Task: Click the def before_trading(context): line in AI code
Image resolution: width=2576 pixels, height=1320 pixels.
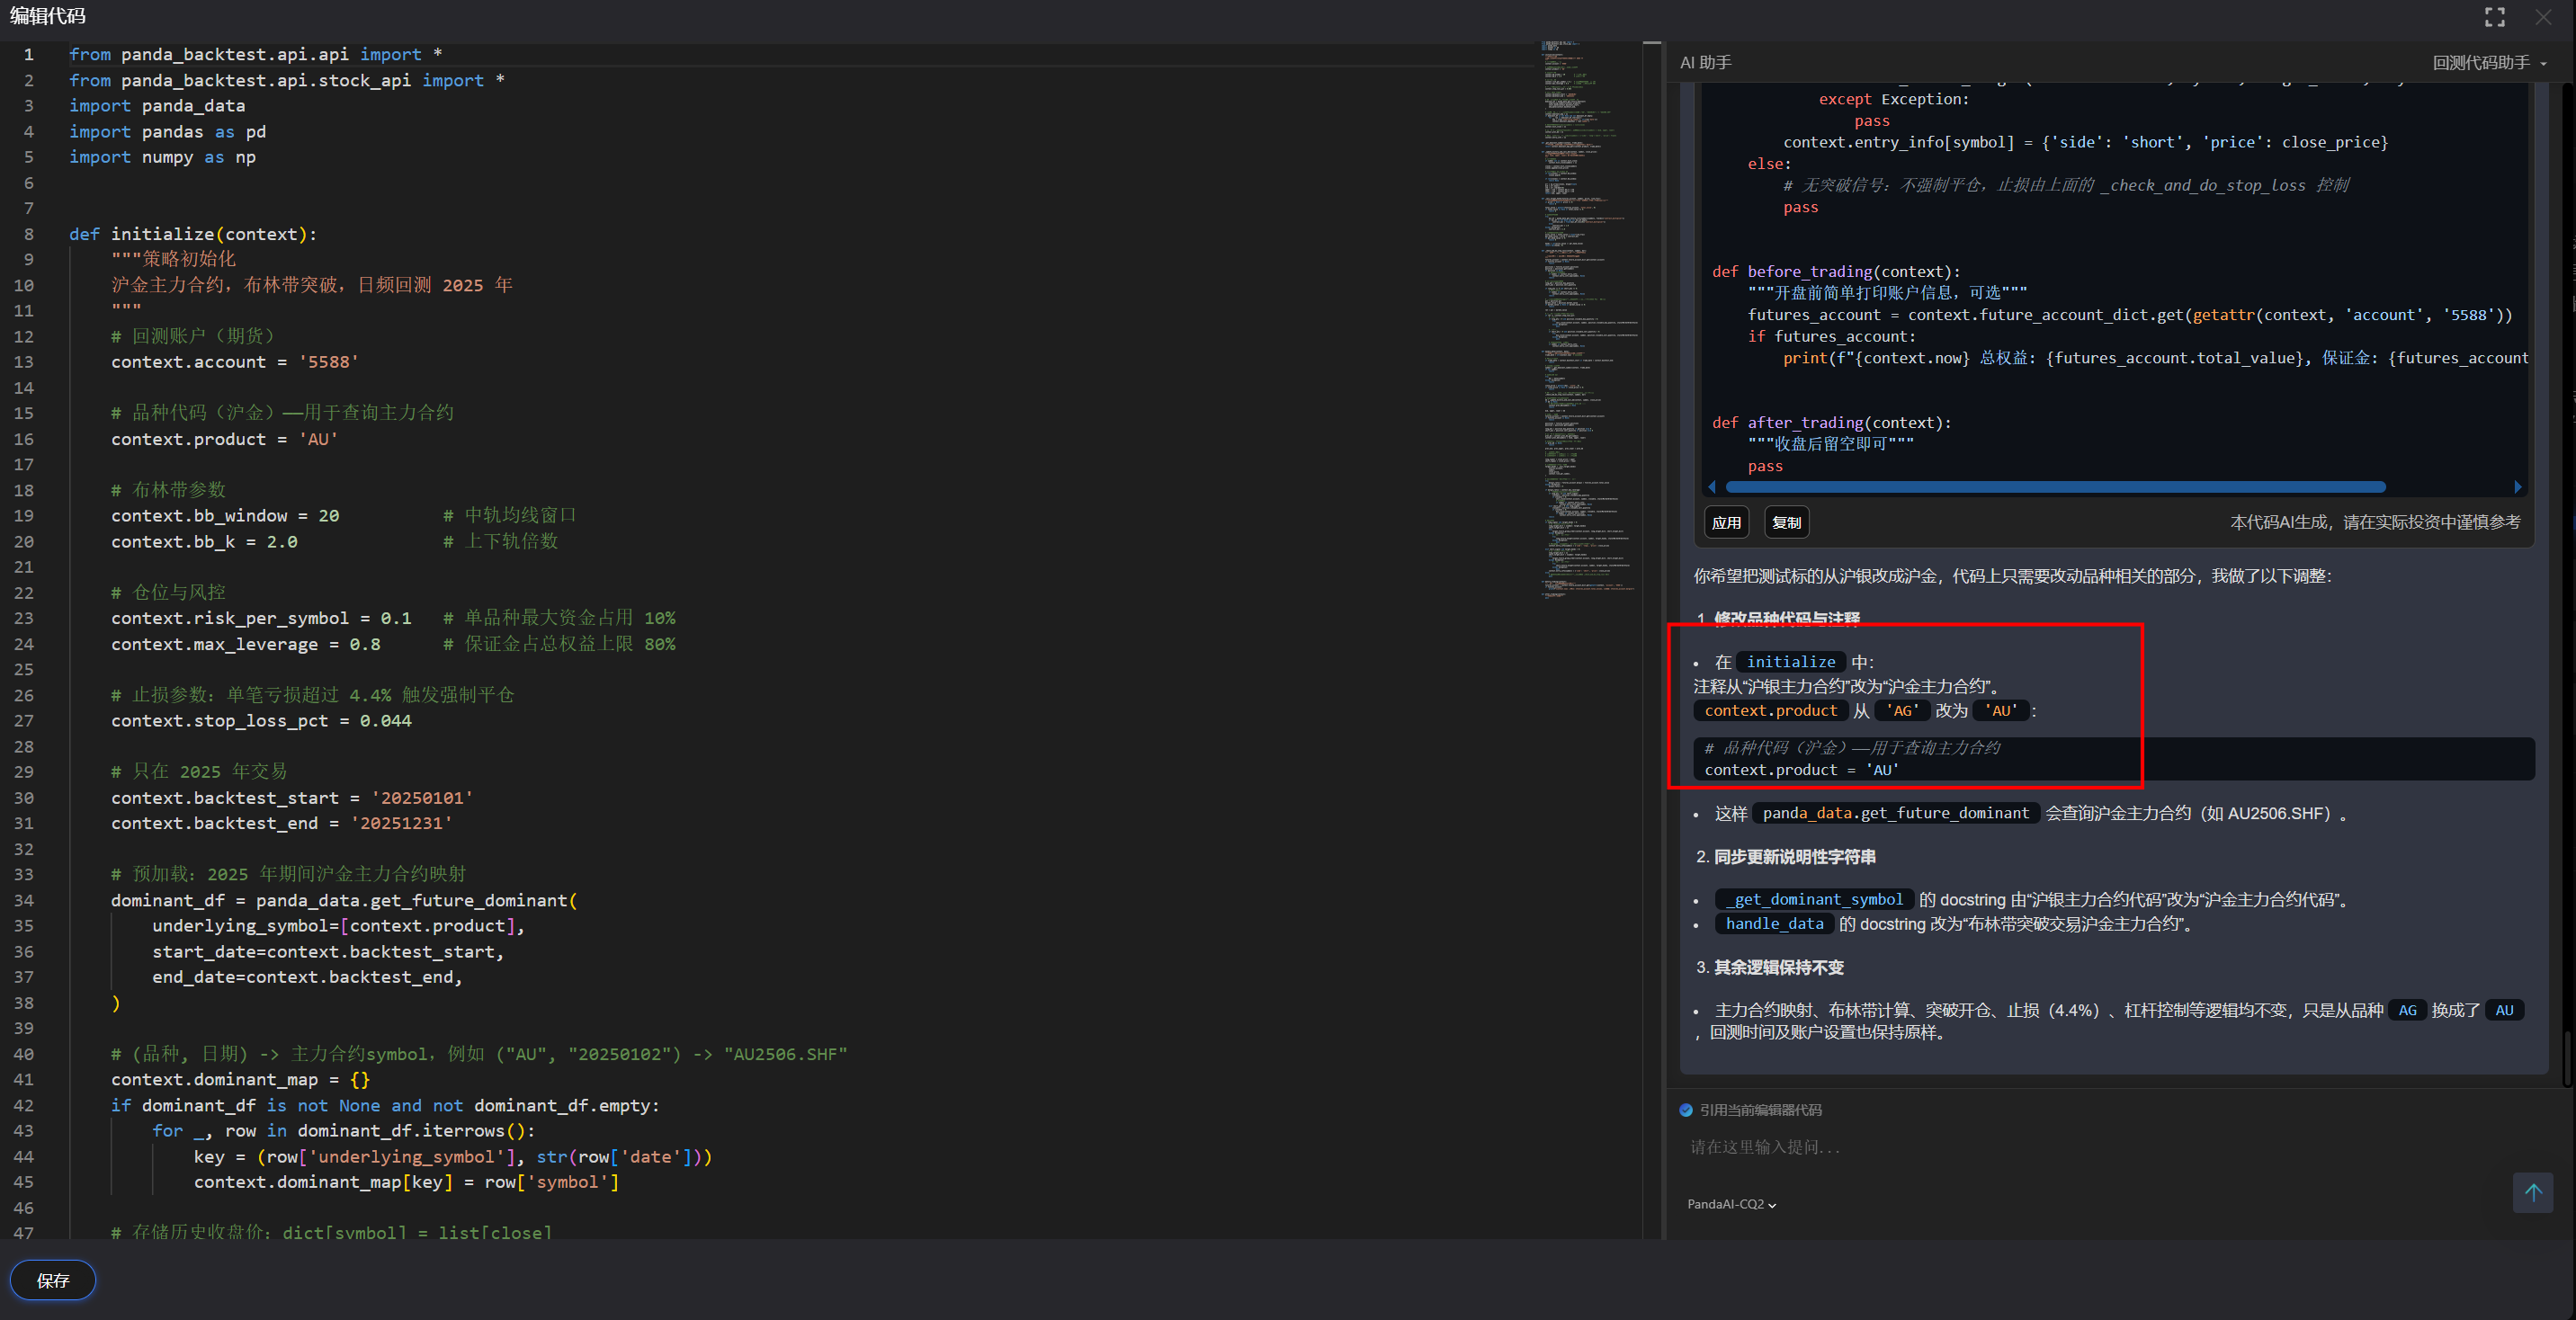Action: [1836, 272]
